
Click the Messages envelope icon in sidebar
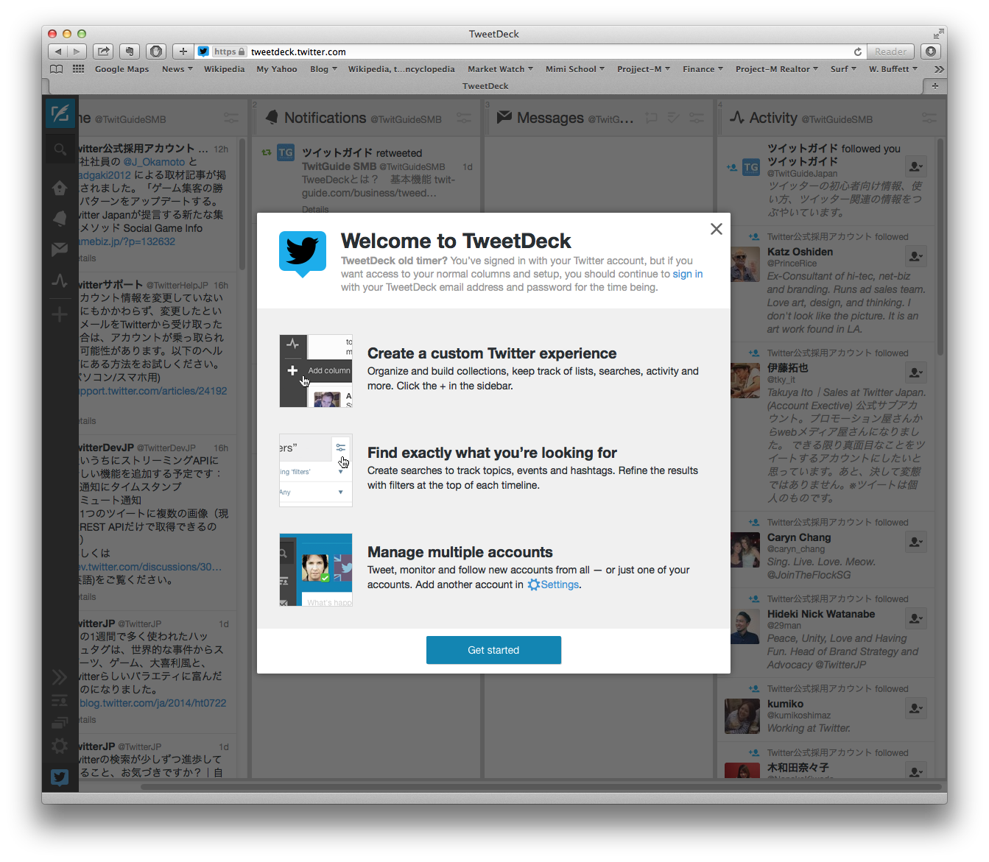(60, 250)
